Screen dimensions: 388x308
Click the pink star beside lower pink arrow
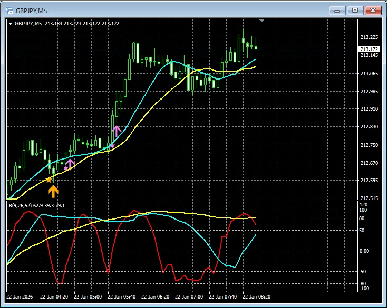(x=65, y=168)
